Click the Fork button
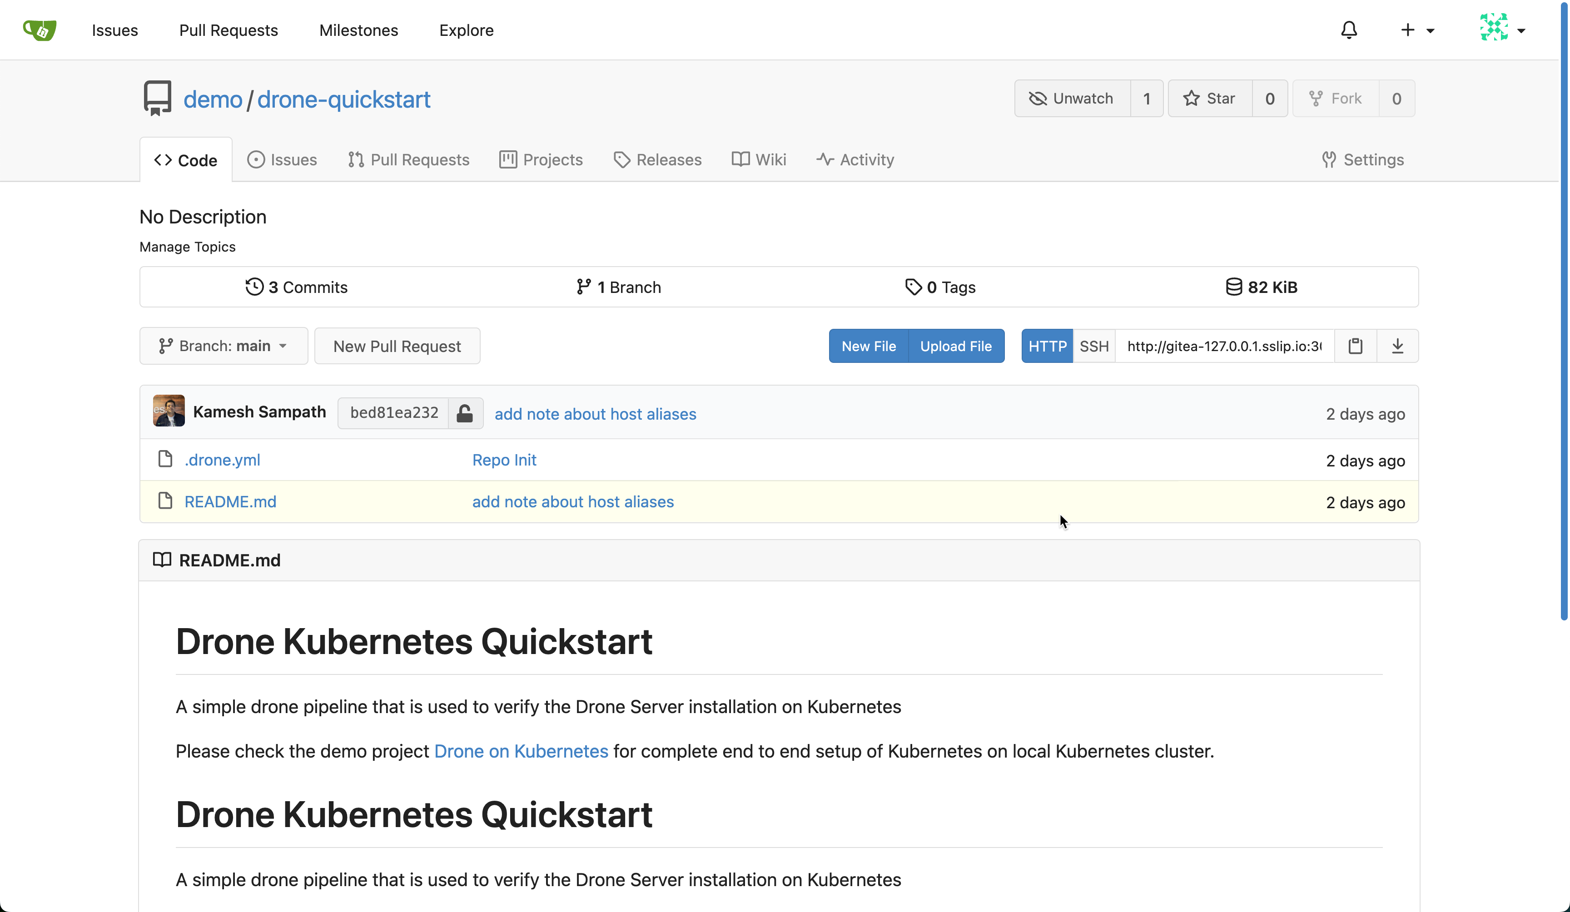The height and width of the screenshot is (912, 1570). coord(1336,99)
